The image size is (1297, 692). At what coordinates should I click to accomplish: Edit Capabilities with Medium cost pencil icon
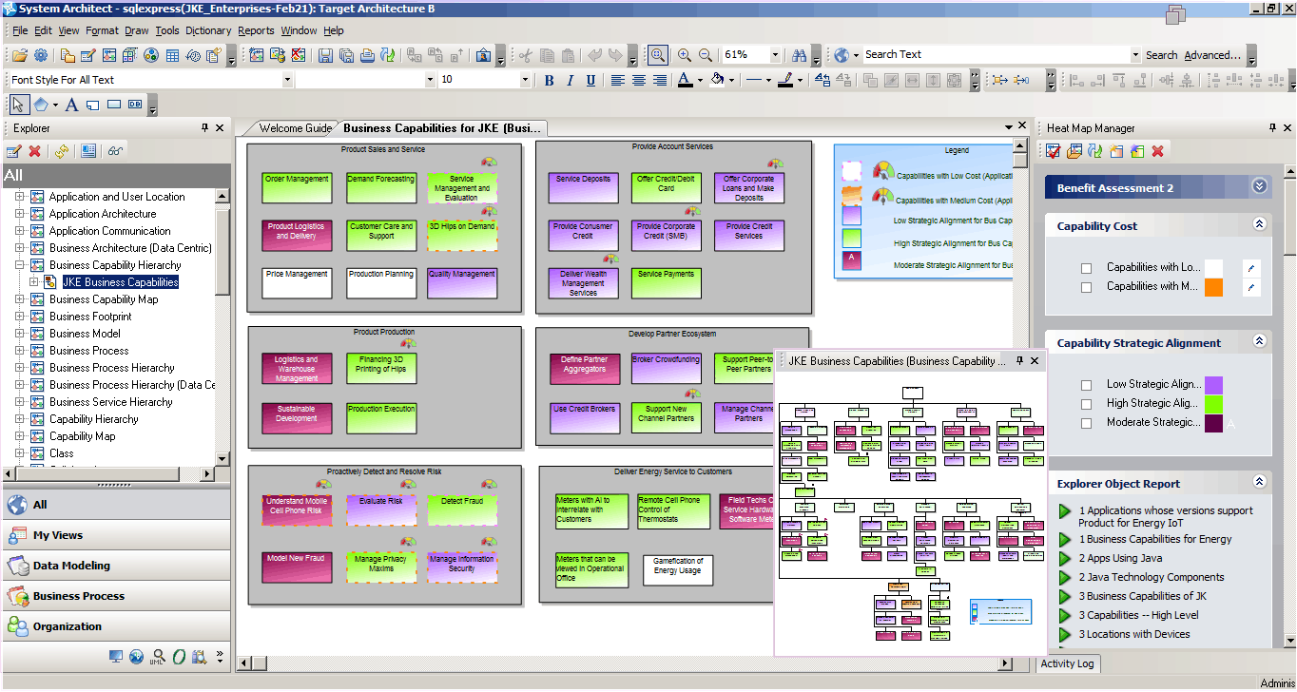[x=1251, y=287]
